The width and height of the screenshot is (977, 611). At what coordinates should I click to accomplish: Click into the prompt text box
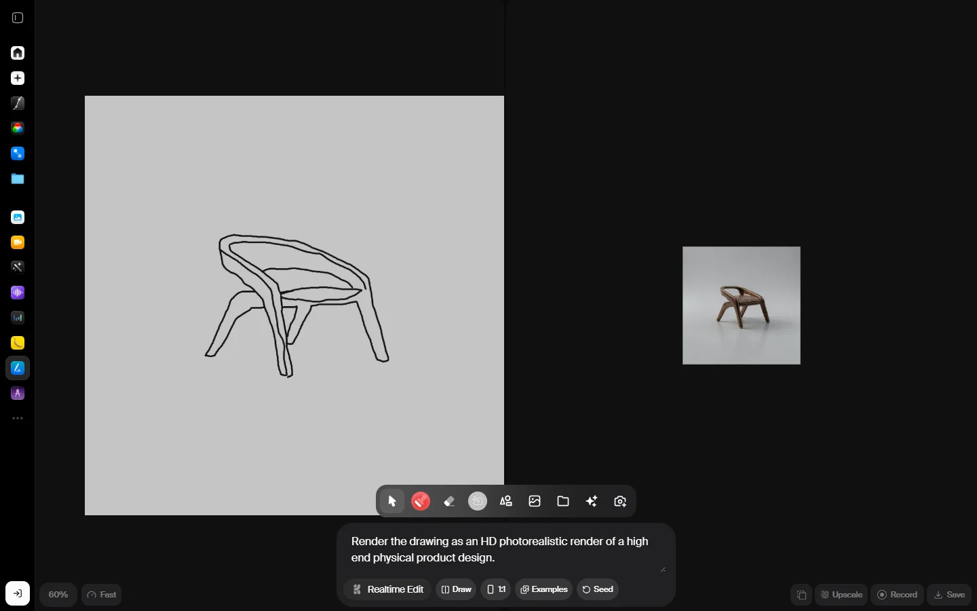tap(505, 550)
